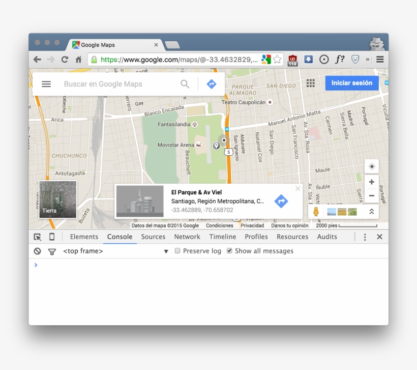Screen dimensions: 417x370
Task: Click the green HTTPS padlock icon
Action: pyautogui.click(x=94, y=60)
